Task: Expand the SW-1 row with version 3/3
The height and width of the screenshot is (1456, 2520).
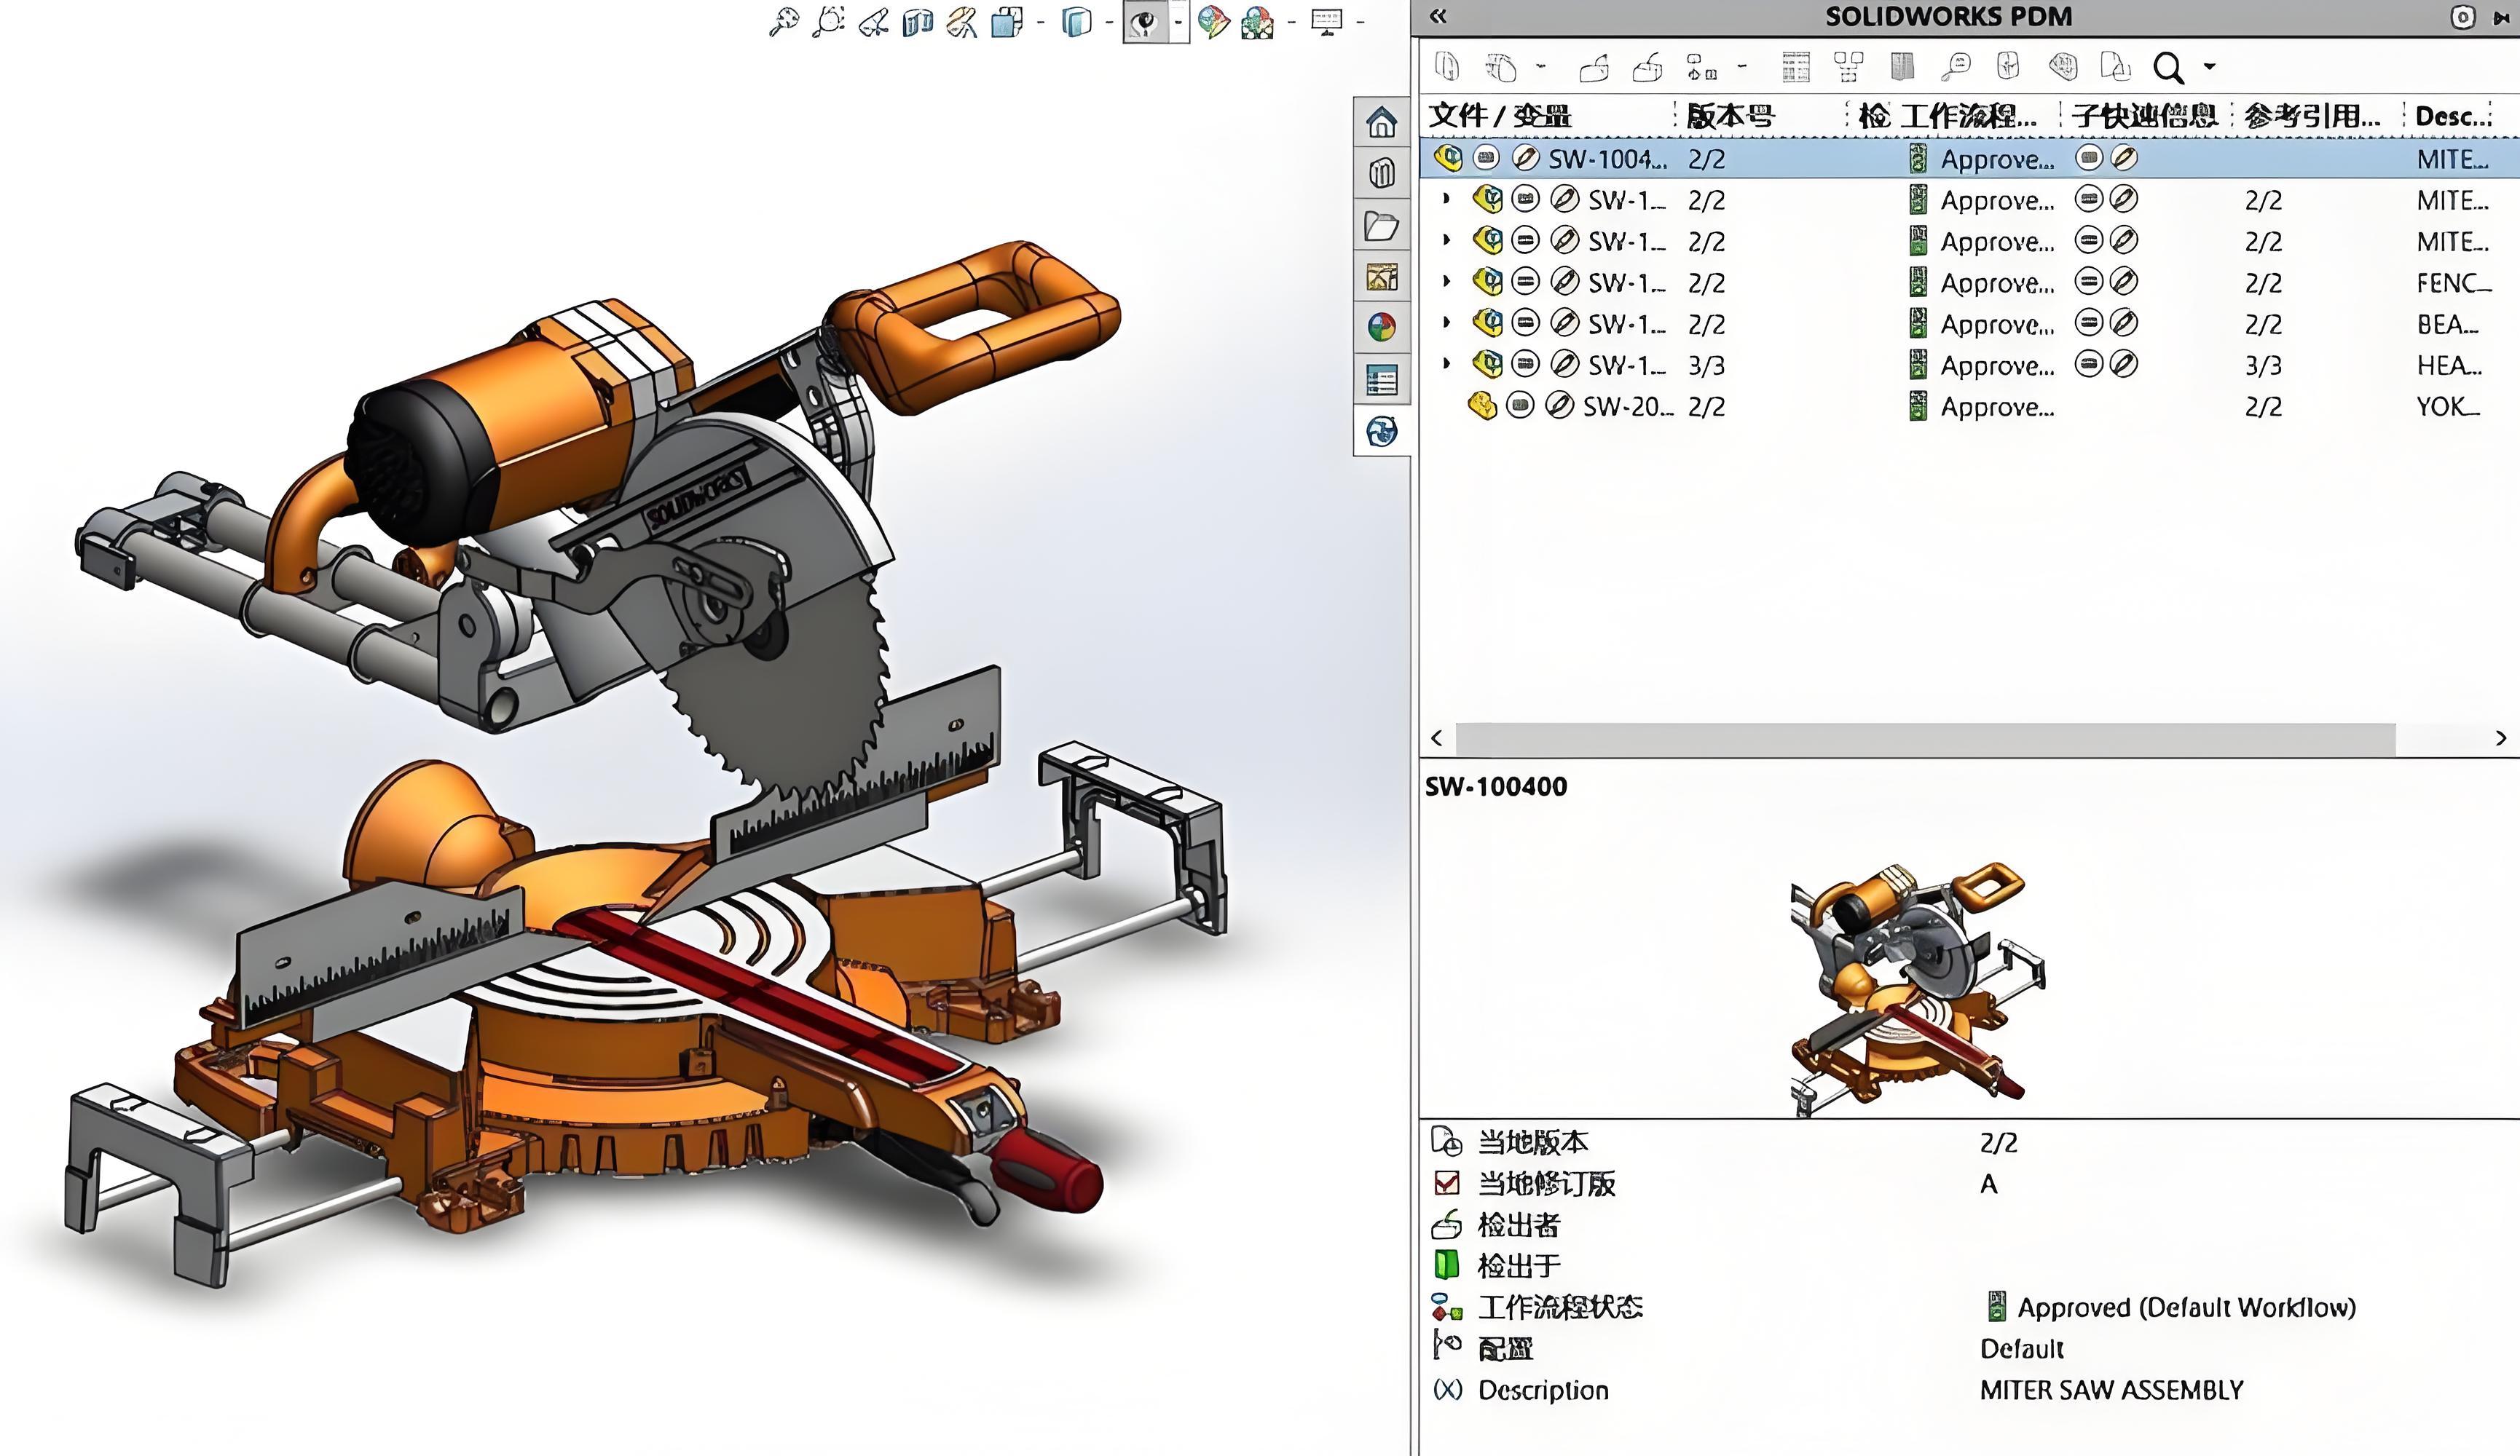Action: (1446, 364)
